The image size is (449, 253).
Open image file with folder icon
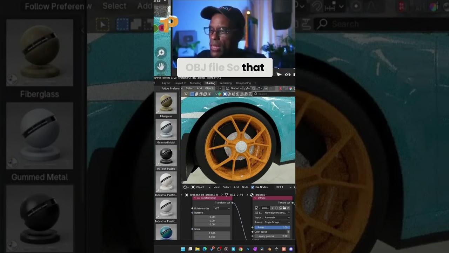(284, 208)
